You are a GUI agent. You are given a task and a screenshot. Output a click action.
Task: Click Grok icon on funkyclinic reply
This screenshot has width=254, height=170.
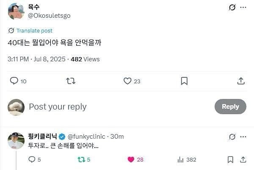[x=232, y=137]
